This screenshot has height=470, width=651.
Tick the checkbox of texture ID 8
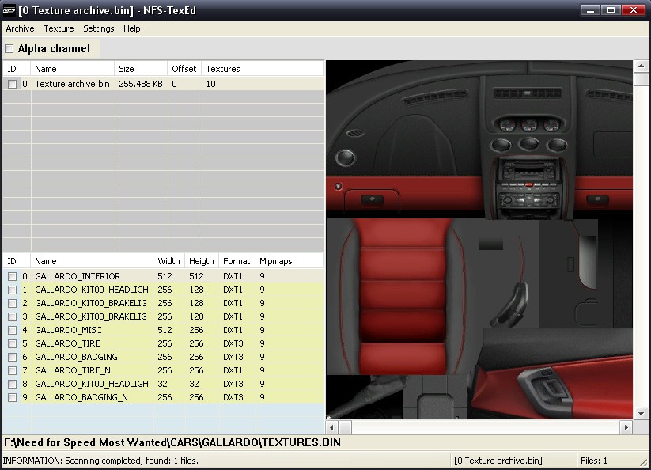pyautogui.click(x=12, y=384)
